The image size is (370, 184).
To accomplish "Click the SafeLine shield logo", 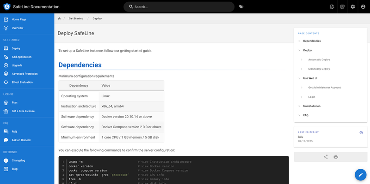I will pyautogui.click(x=7, y=6).
